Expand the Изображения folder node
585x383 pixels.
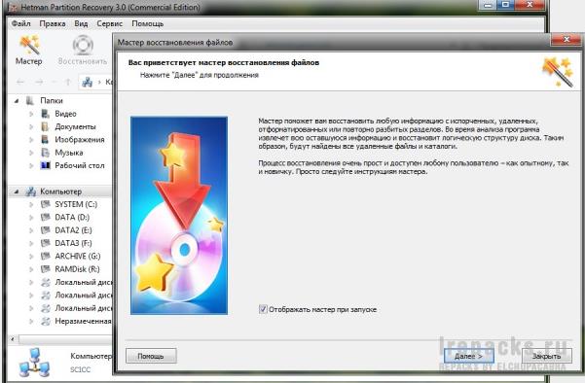[x=31, y=140]
